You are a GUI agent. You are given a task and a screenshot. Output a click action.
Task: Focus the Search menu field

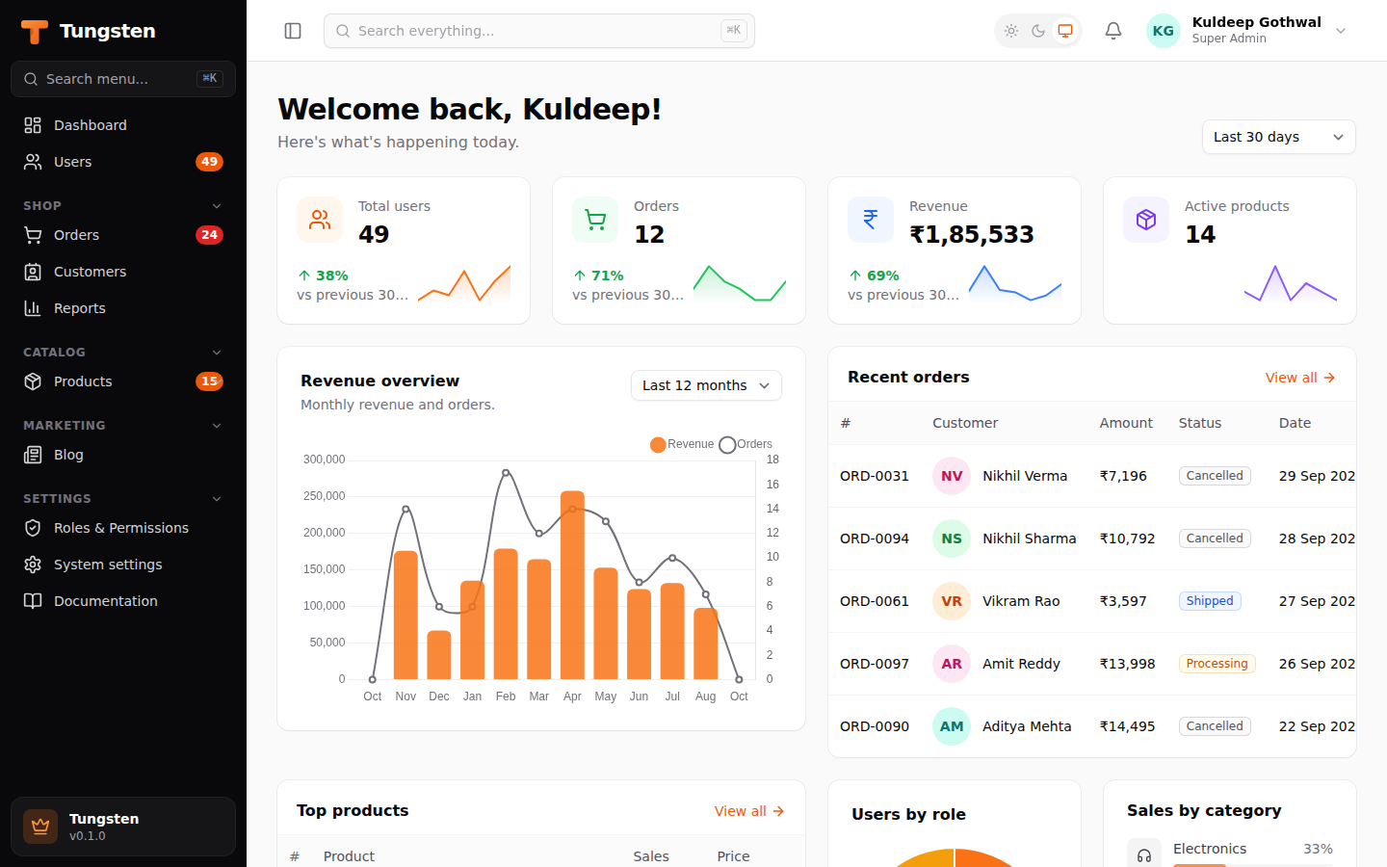123,79
